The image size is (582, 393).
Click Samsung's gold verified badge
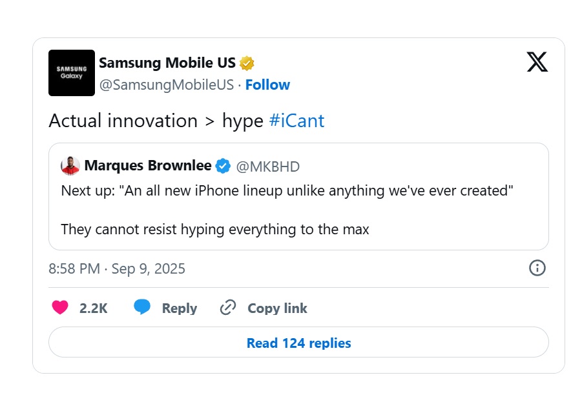247,63
